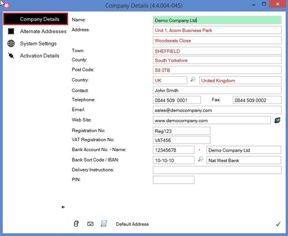Click the empty Delivery Instructions field
This screenshot has width=288, height=236.
tap(217, 170)
